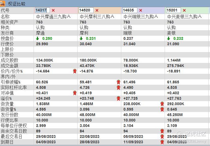The height and width of the screenshot is (146, 210).
Task: Remove warrant 14520 with red X
Action: 97,10
